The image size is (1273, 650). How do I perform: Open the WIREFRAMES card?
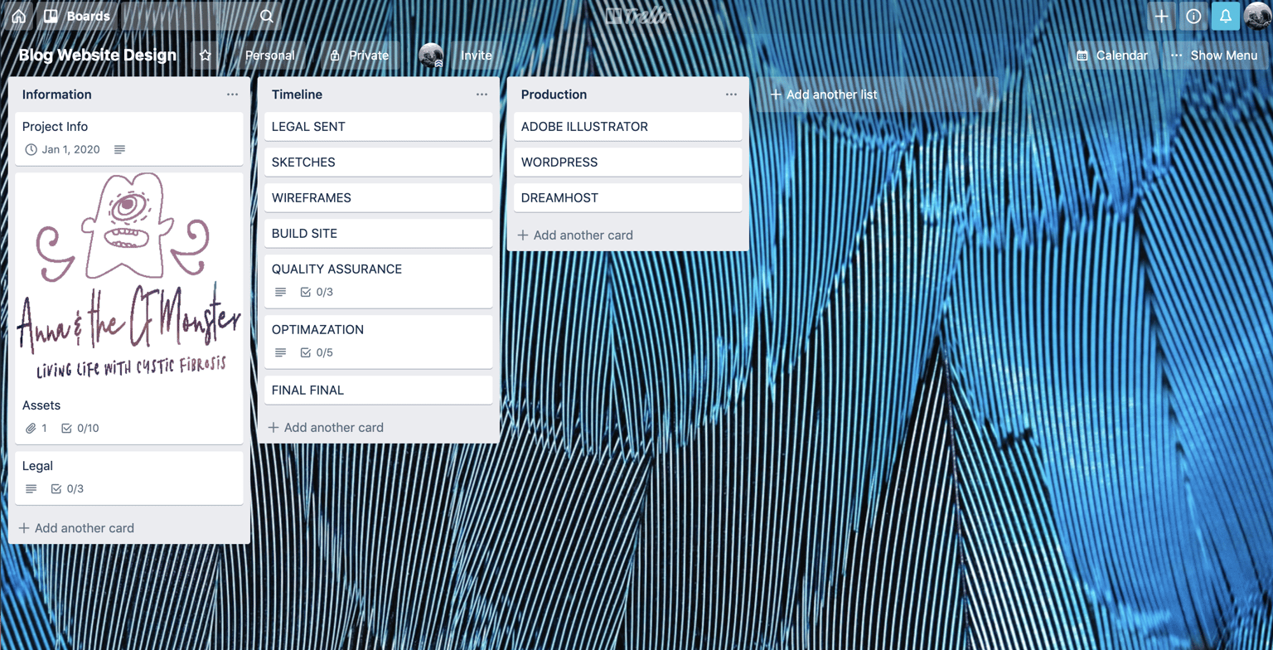pos(379,198)
